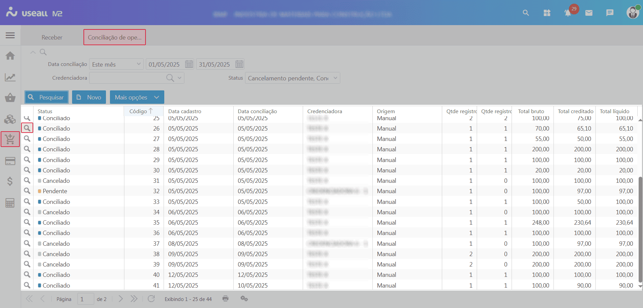
Task: Open the apps grid icon in header
Action: [x=547, y=13]
